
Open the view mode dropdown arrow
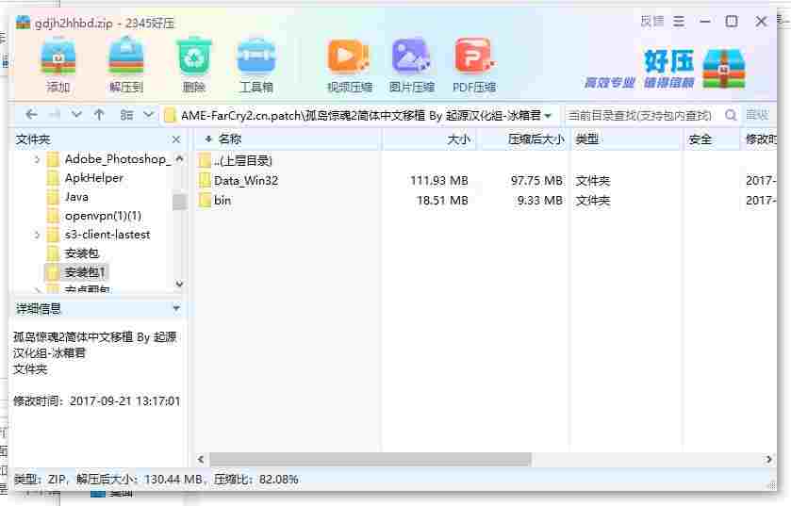tap(148, 115)
